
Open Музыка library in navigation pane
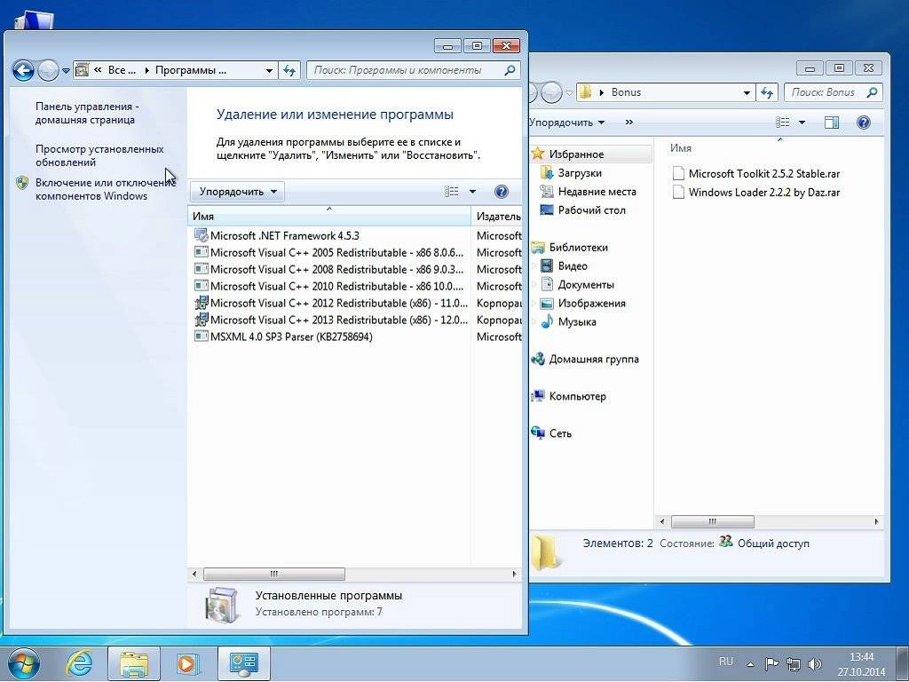tap(577, 321)
